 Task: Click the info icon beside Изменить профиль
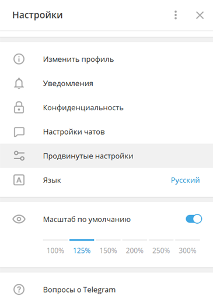(19, 59)
